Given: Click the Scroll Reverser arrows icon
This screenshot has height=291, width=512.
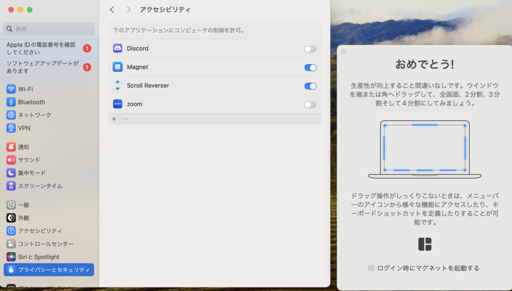Looking at the screenshot, I should point(117,85).
